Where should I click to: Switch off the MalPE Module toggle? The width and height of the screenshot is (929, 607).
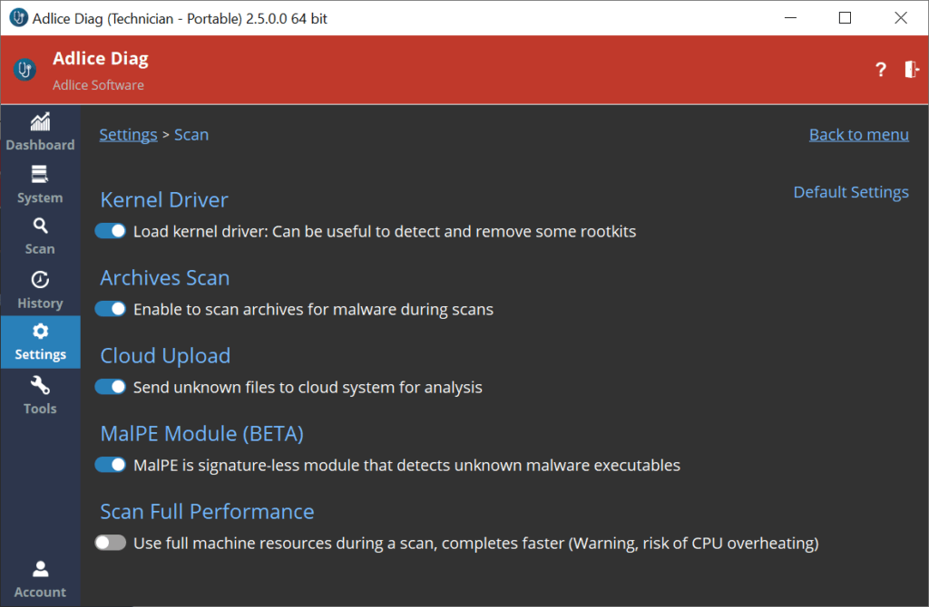[111, 465]
